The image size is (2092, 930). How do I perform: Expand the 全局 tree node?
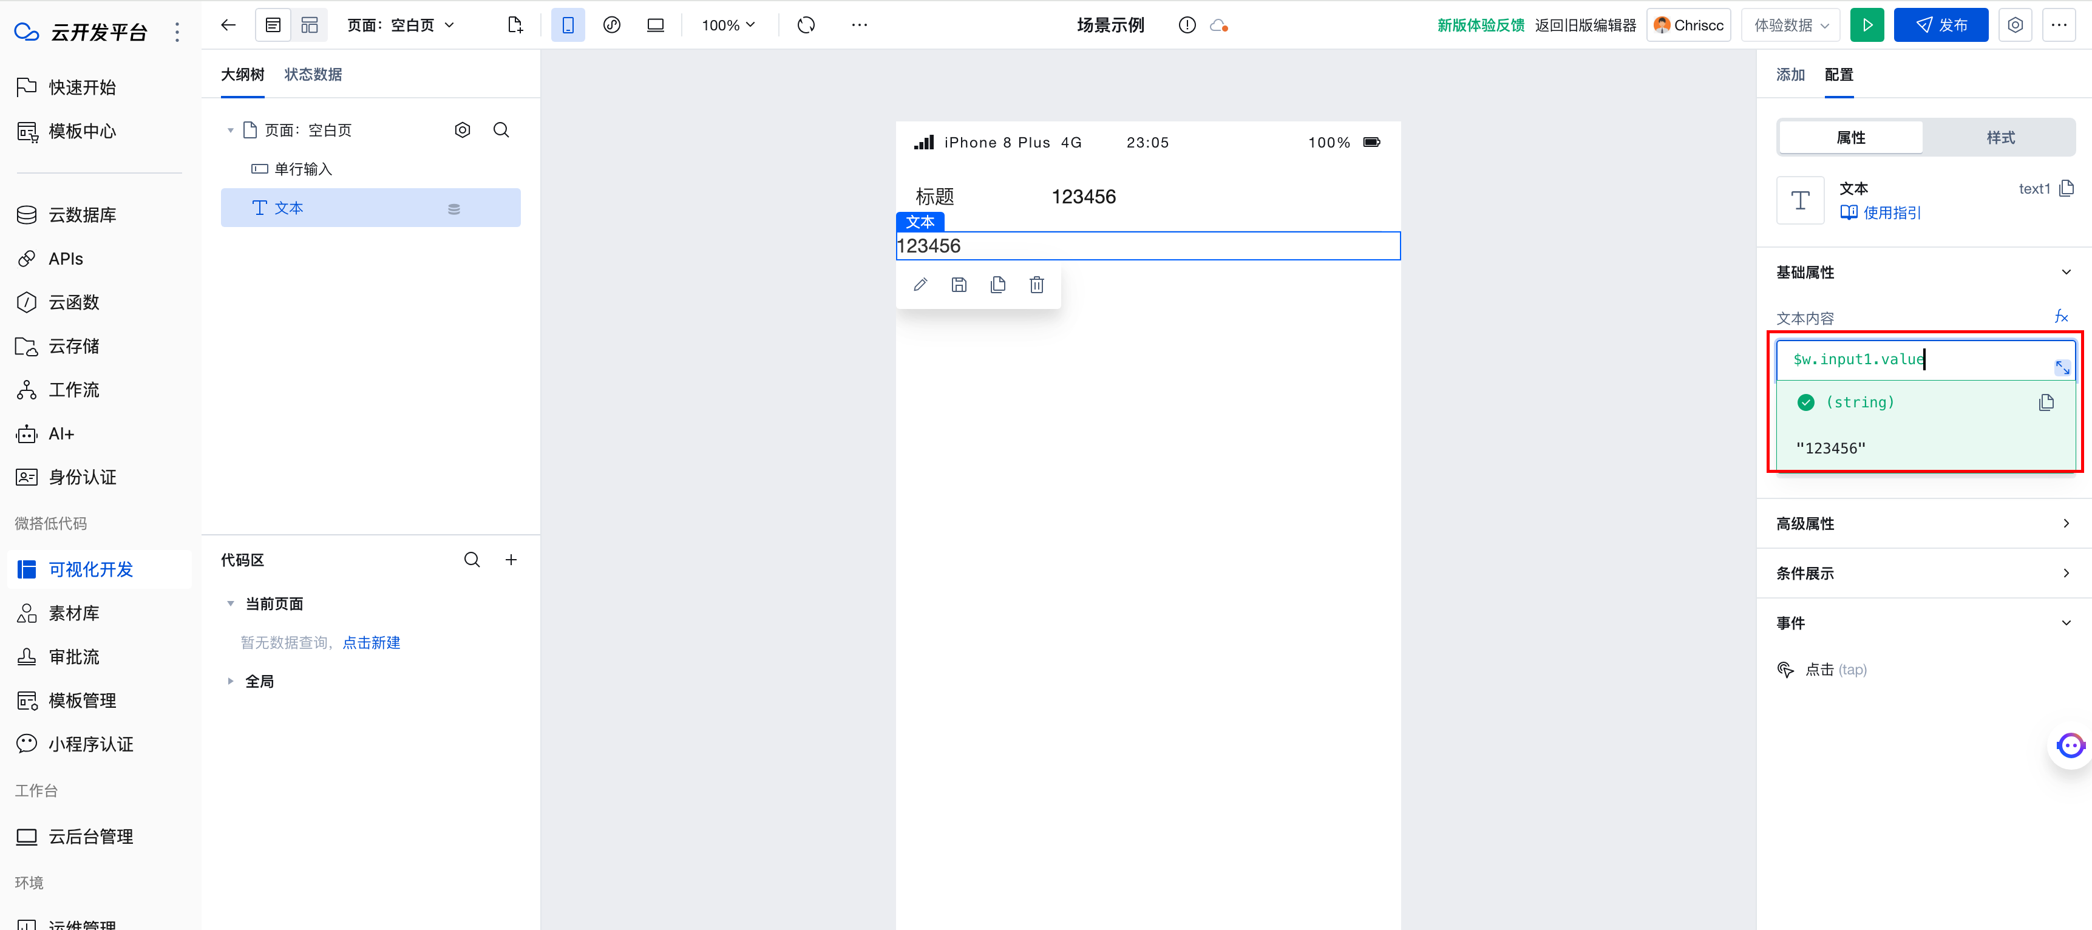[231, 682]
